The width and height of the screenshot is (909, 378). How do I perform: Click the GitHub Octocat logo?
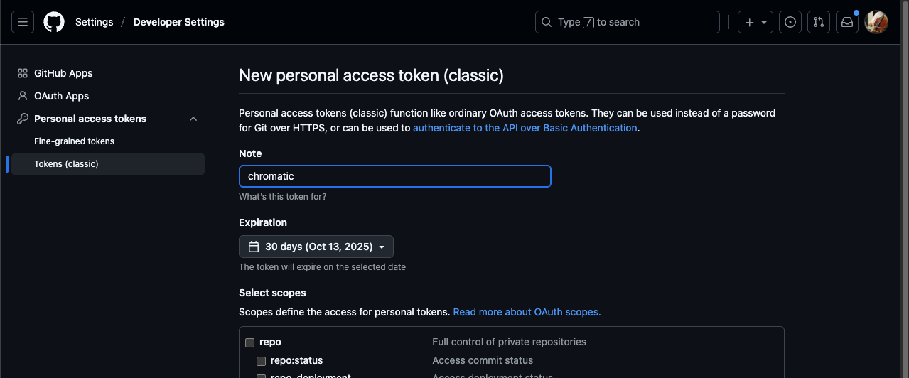[x=54, y=22]
